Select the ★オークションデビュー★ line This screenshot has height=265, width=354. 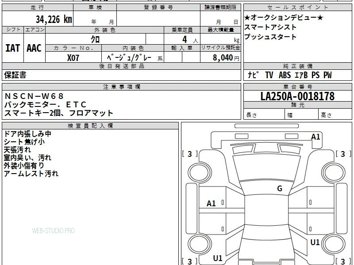point(284,17)
